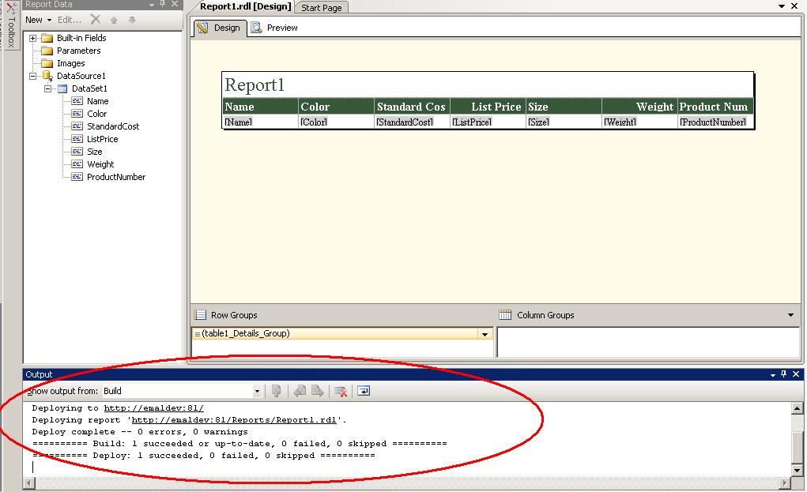Click the Move Up arrow in Report Data toolbar

(114, 20)
